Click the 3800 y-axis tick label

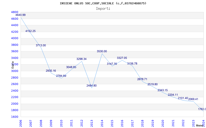point(15,45)
